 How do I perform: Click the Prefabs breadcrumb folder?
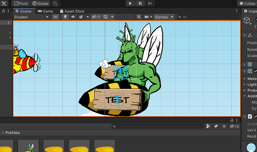point(13,133)
